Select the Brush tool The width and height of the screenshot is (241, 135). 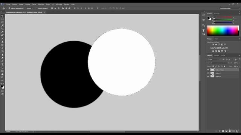coord(2,38)
